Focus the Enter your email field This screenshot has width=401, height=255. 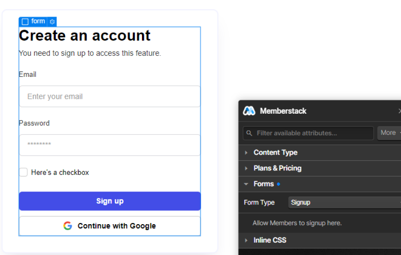tap(110, 96)
